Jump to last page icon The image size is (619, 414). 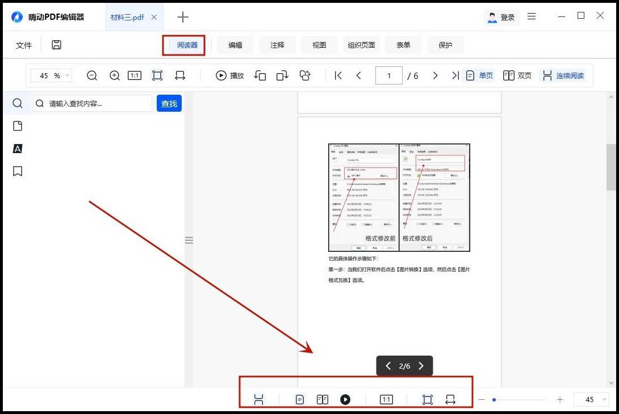(455, 75)
